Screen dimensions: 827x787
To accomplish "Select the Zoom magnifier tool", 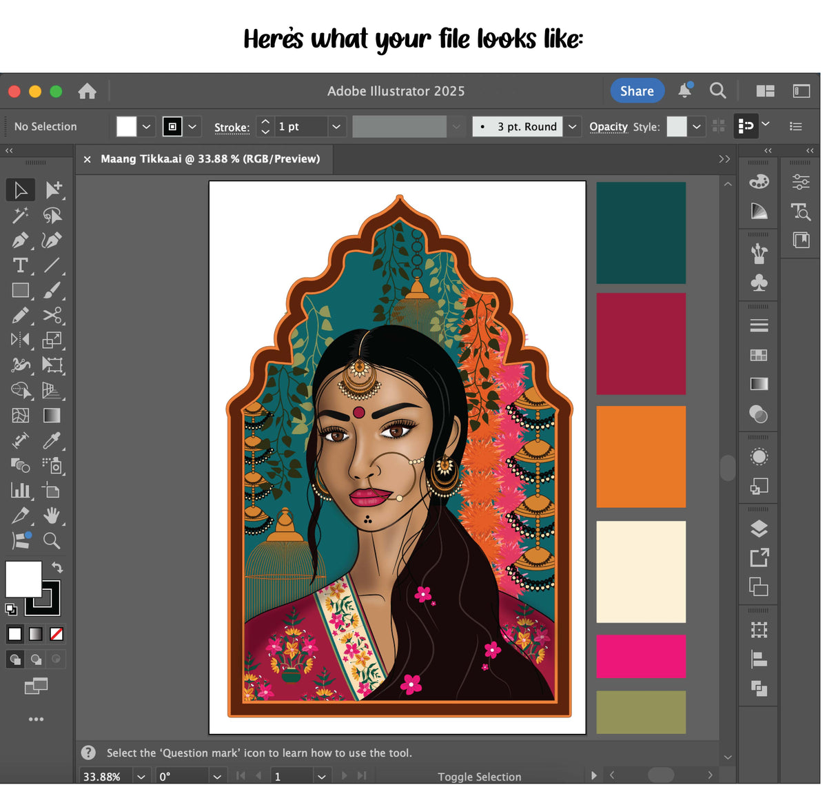I will coord(52,540).
